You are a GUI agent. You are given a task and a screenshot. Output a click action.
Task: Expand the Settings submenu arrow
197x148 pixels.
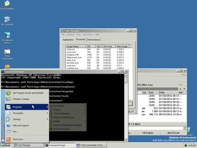pyautogui.click(x=47, y=119)
